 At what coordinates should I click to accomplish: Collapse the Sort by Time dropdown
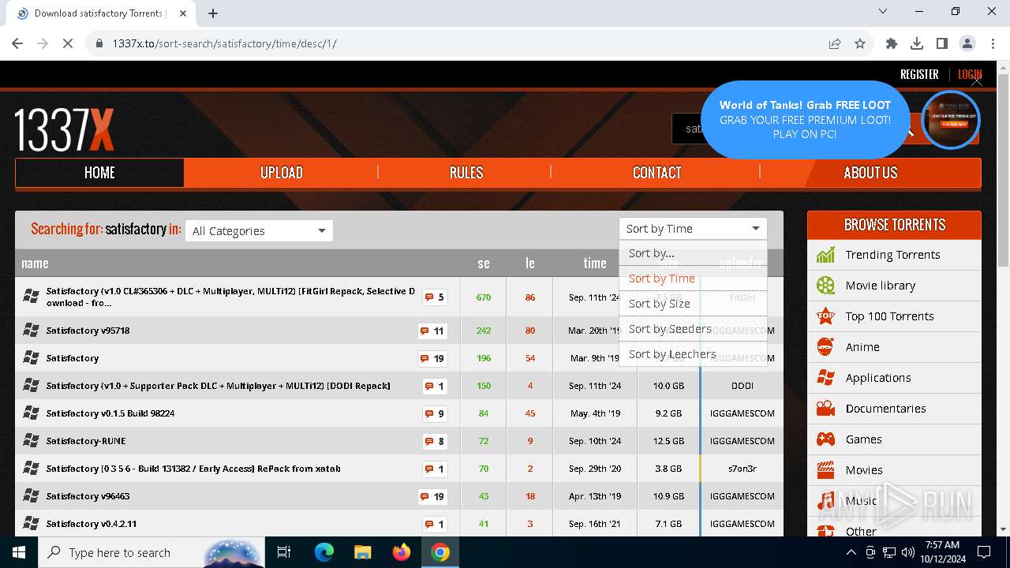(693, 229)
